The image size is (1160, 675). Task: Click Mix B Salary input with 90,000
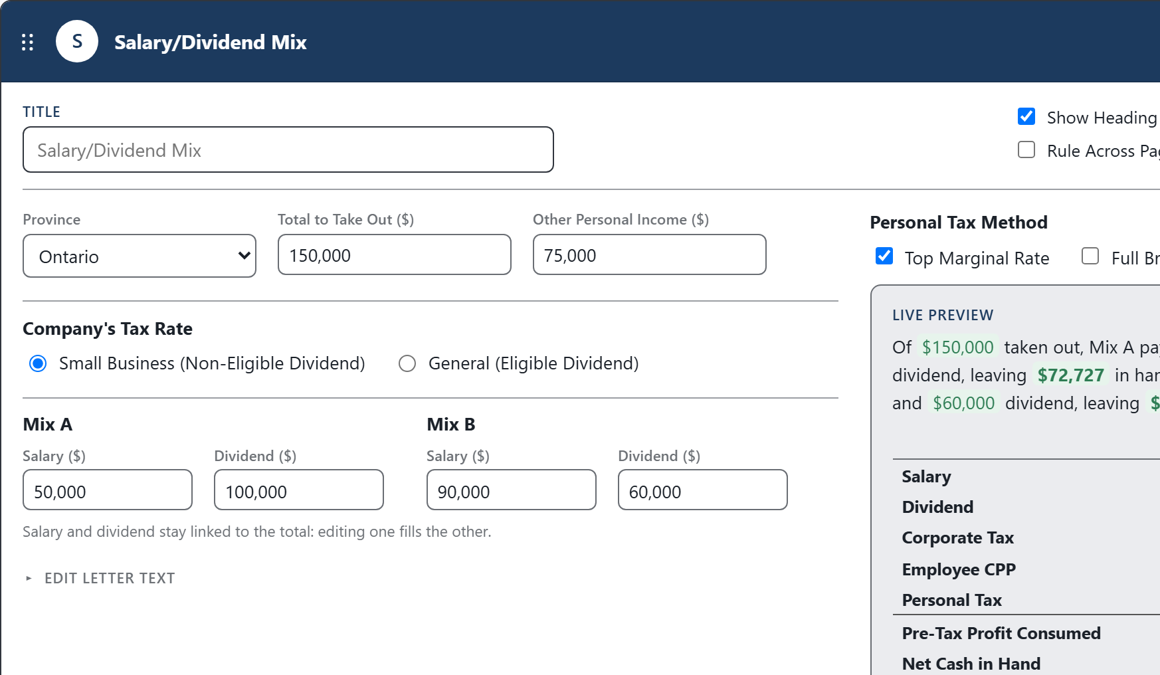512,490
